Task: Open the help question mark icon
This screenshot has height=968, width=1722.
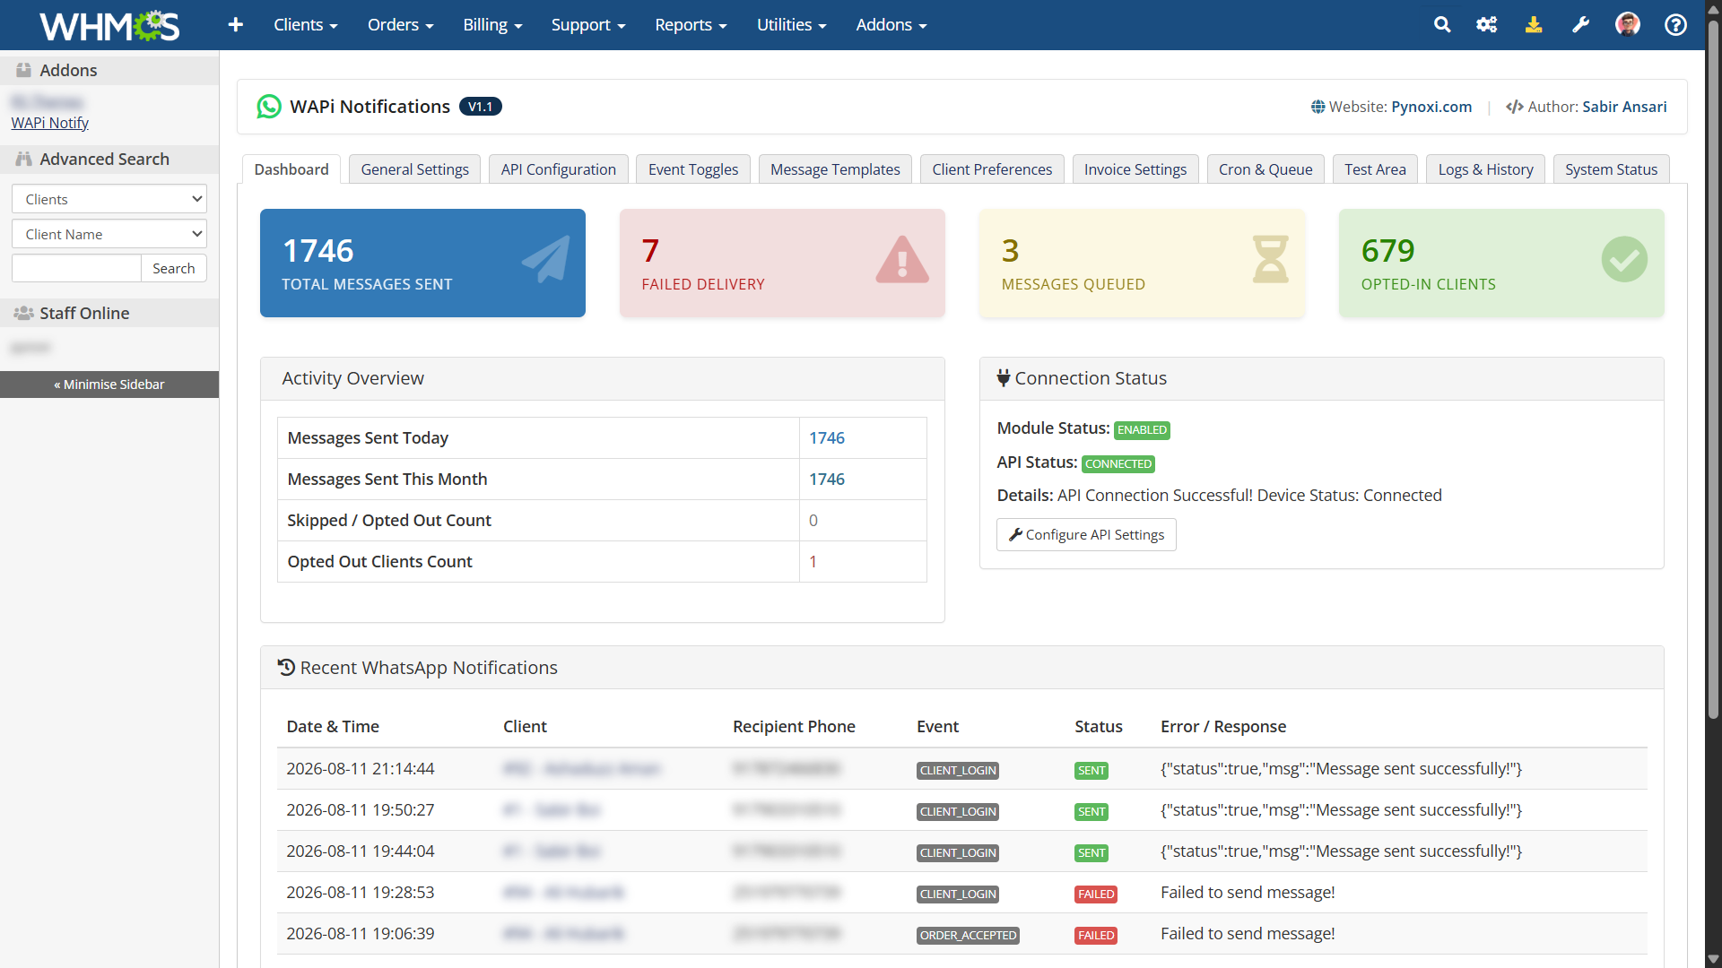Action: coord(1675,25)
